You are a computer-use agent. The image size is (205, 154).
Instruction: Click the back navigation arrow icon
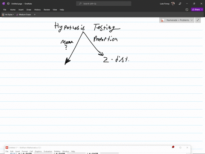[8, 4]
